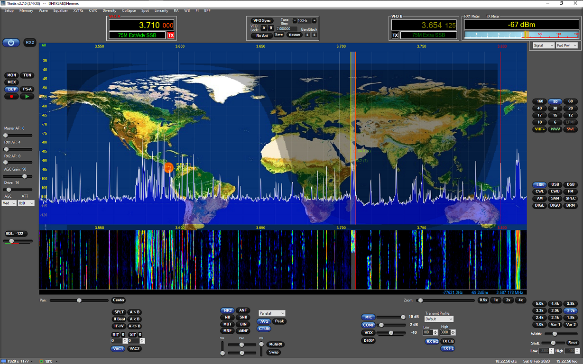The image size is (583, 364).
Task: Open the Equalizer menu
Action: click(x=60, y=10)
